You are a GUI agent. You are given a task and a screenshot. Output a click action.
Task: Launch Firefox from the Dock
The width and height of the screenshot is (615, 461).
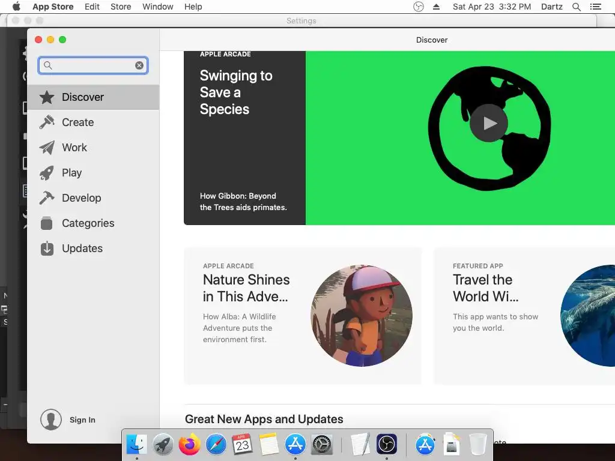coord(189,445)
